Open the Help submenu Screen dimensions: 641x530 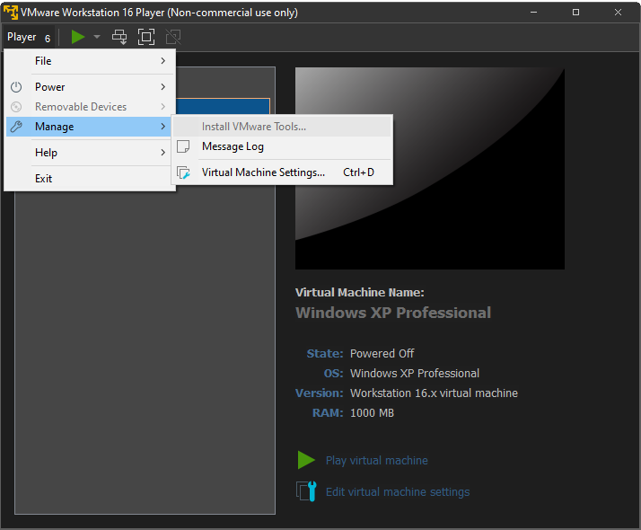pyautogui.click(x=90, y=153)
